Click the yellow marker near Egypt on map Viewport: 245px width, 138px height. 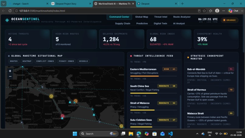51,96
